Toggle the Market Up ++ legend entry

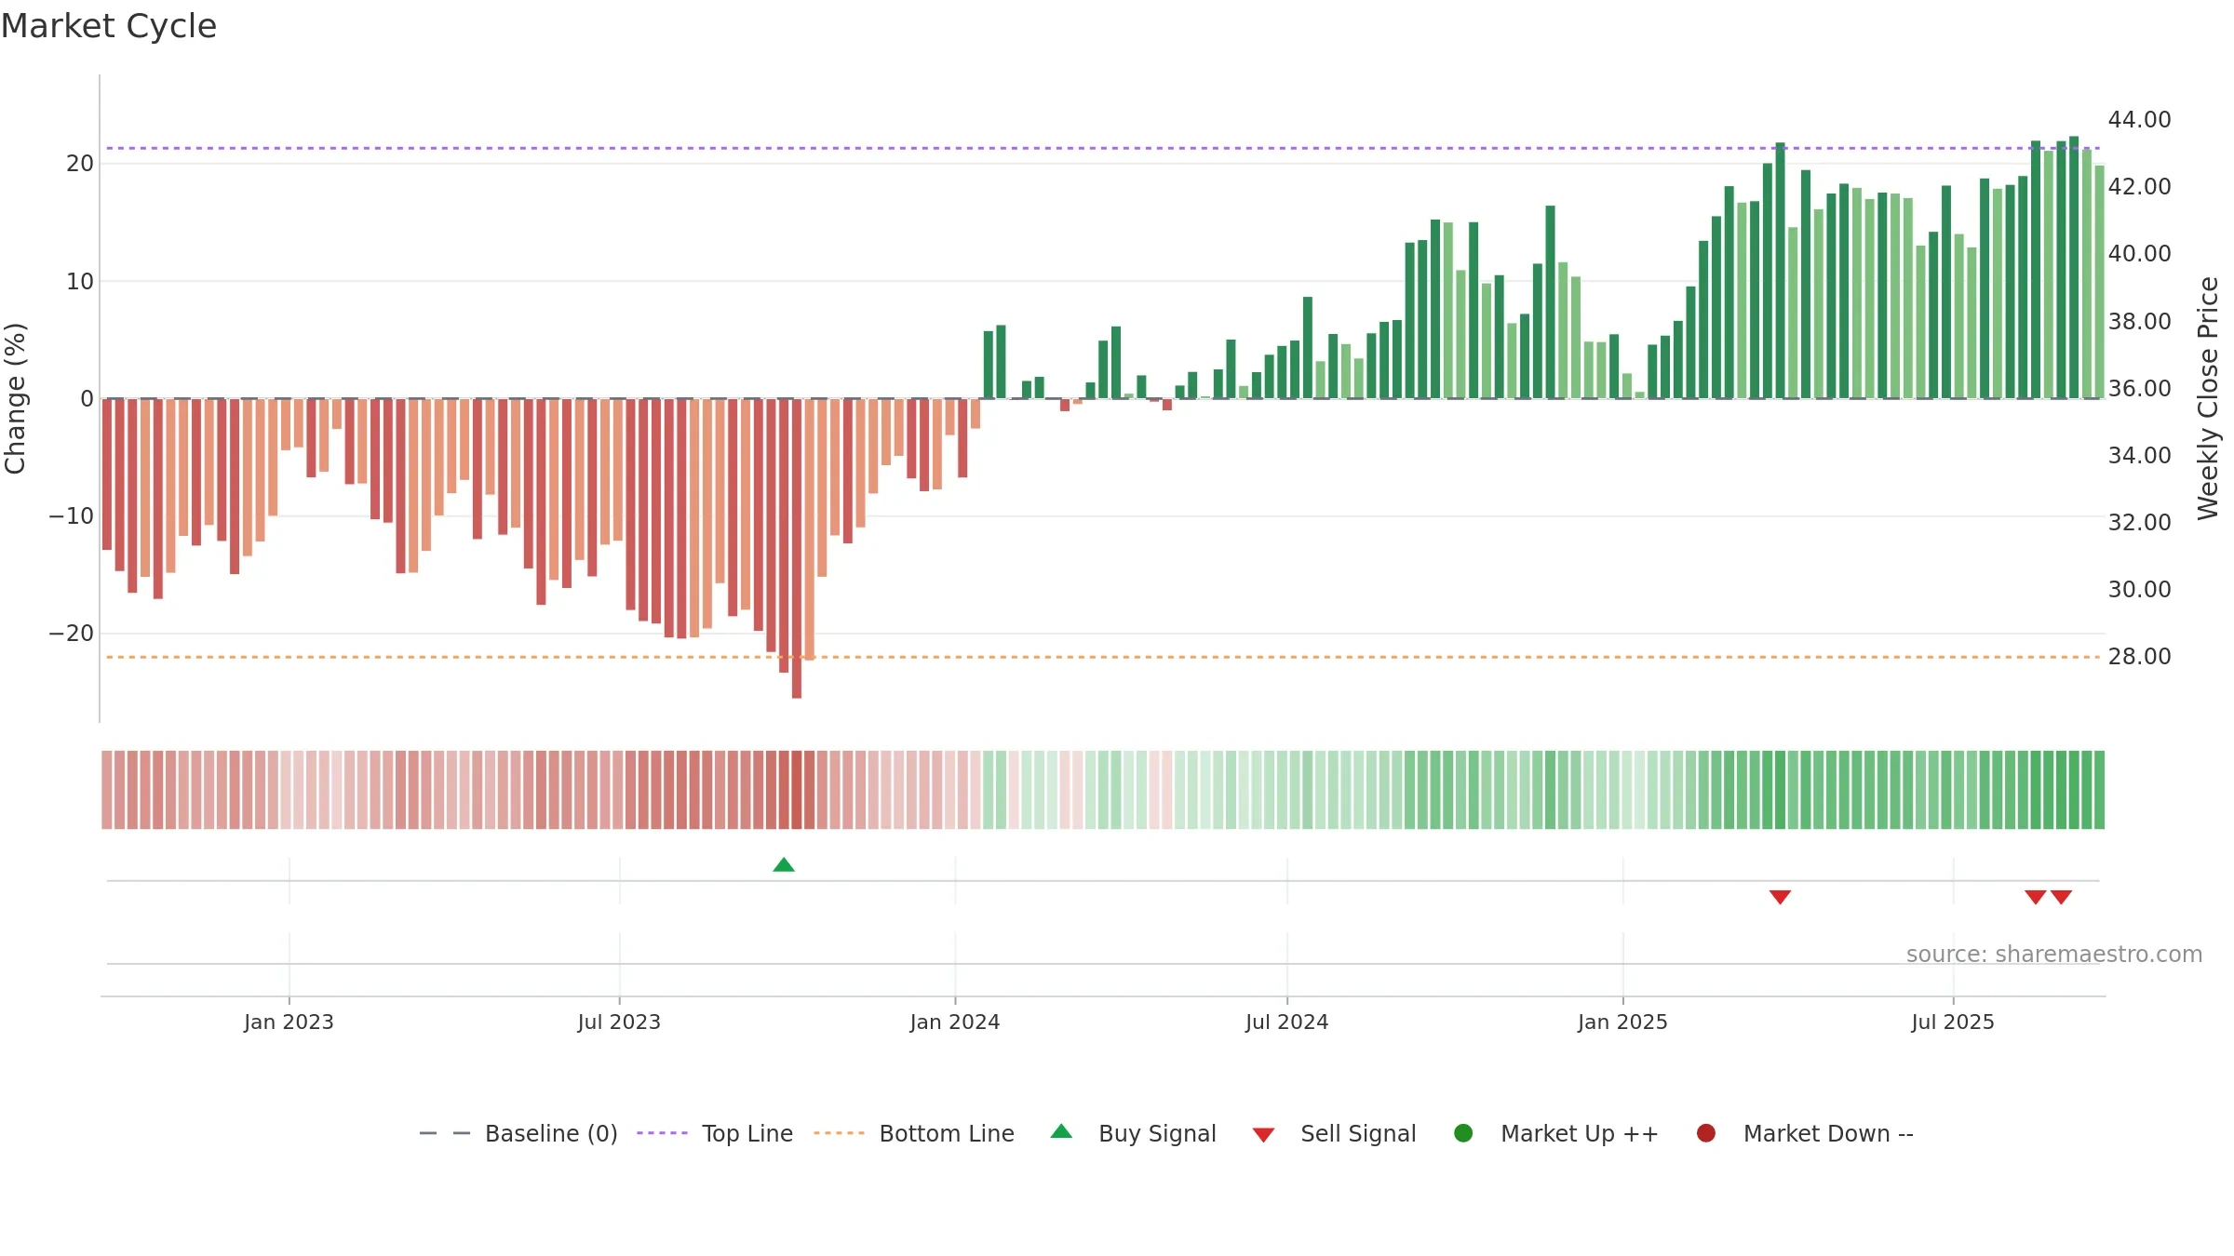tap(1556, 1133)
